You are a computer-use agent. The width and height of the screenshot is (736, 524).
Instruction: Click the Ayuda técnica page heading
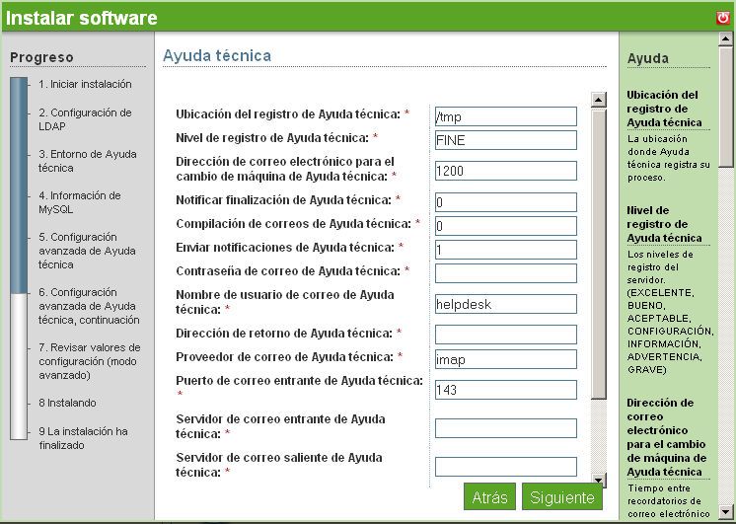(x=217, y=55)
